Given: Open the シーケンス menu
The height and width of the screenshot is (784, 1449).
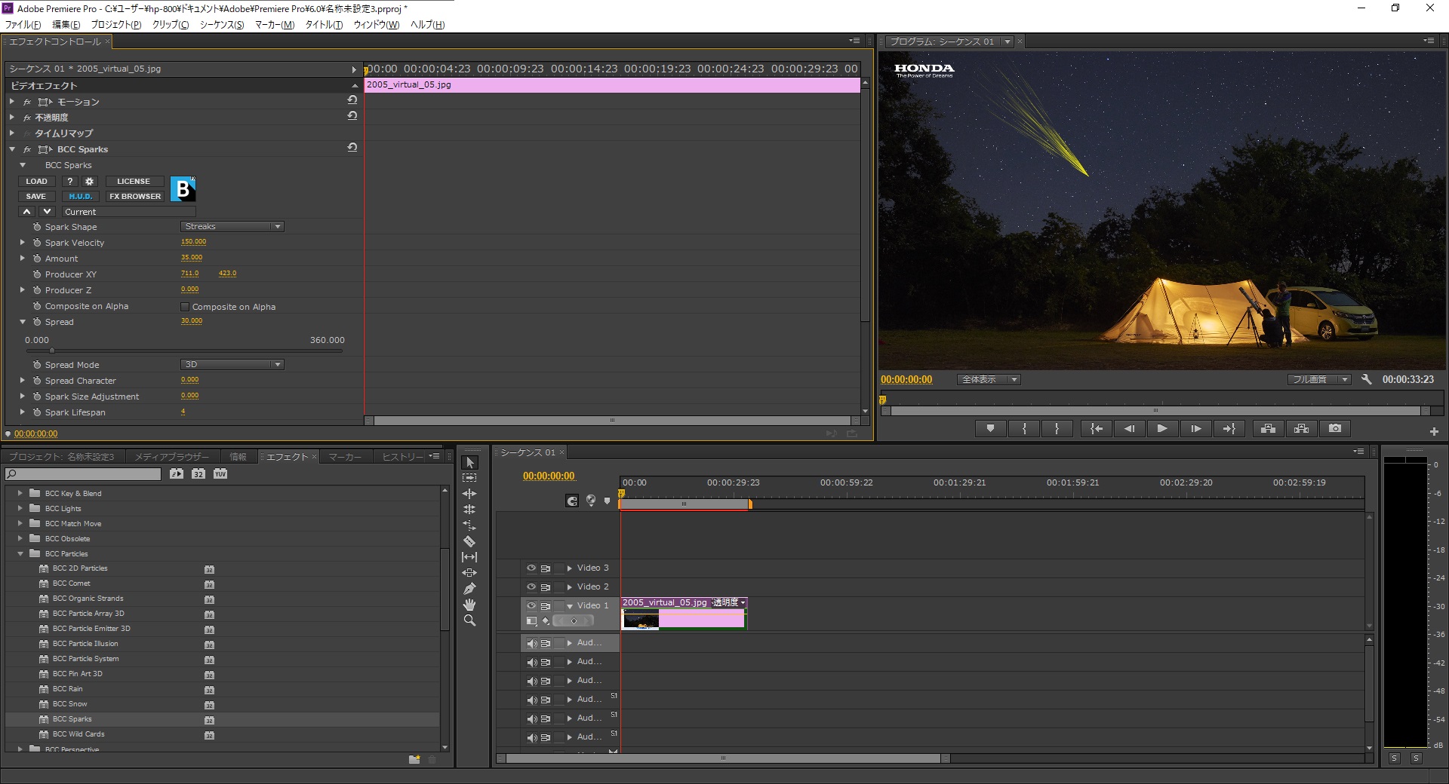Looking at the screenshot, I should 222,25.
